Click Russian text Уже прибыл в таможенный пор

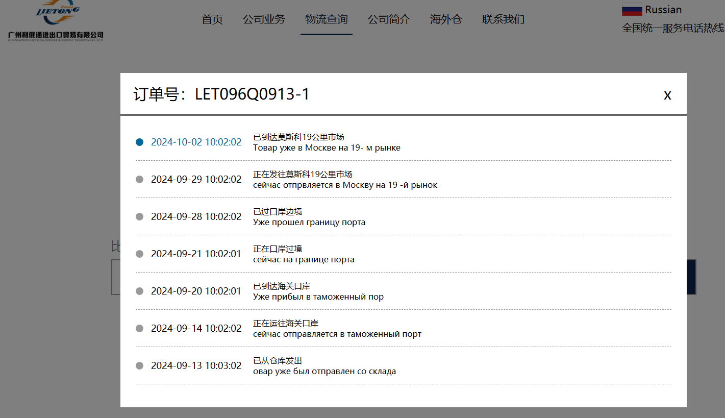tap(318, 297)
